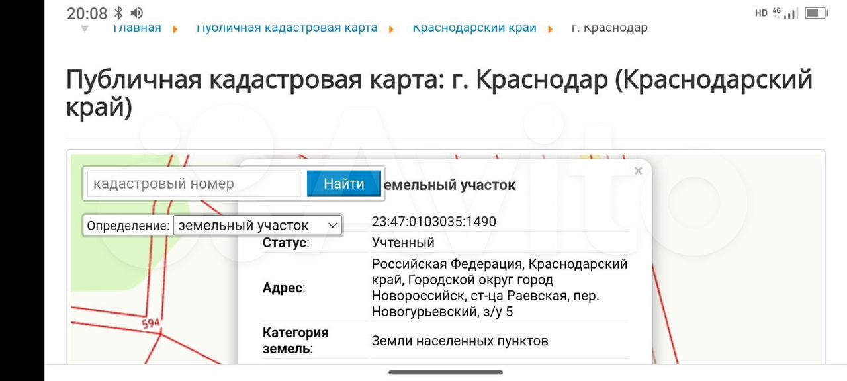Open the Главная breadcrumb link

point(137,28)
